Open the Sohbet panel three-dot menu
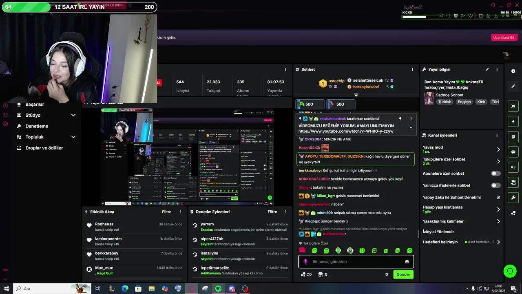Screen dimensions: 522x294 (412, 69)
